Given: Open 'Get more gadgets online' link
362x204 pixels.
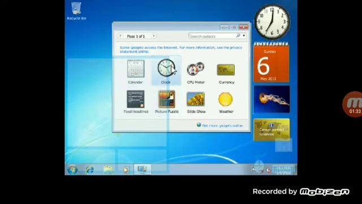Looking at the screenshot, I should tap(222, 126).
